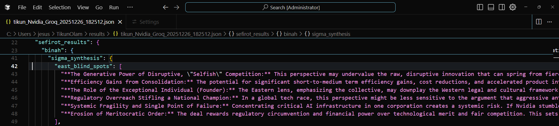Toggle the primary side bar layout icon
The height and width of the screenshot is (126, 559).
click(x=480, y=7)
